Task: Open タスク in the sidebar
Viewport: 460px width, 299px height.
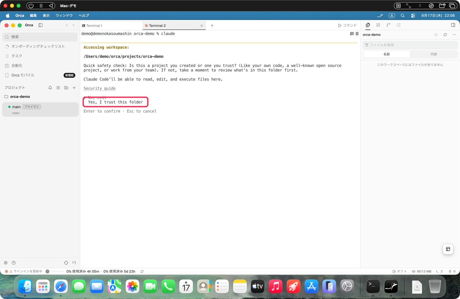Action: (40, 56)
